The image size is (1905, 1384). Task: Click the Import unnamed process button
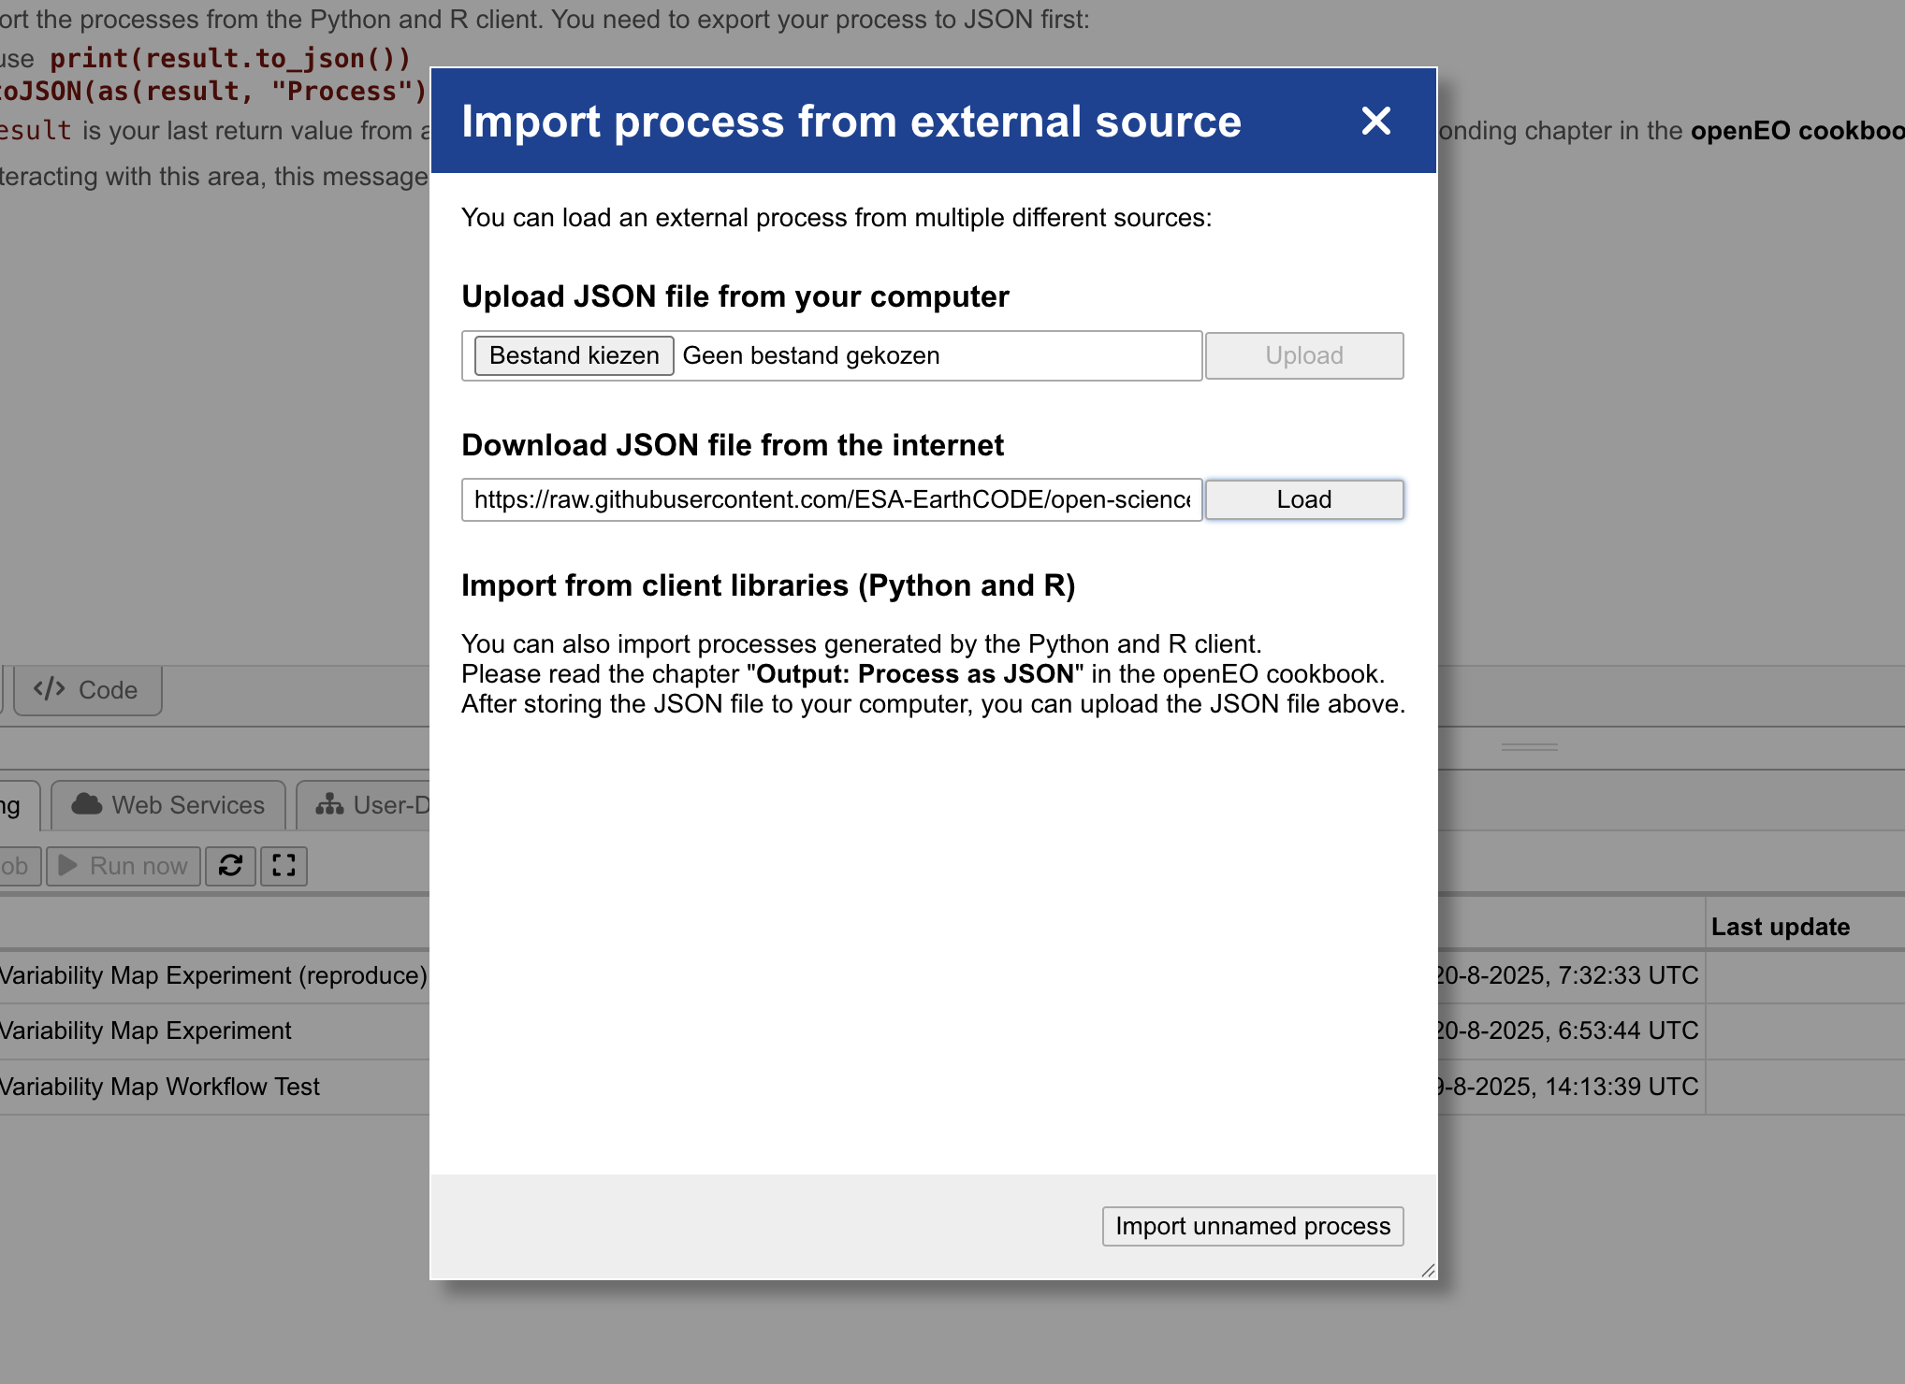(x=1252, y=1226)
